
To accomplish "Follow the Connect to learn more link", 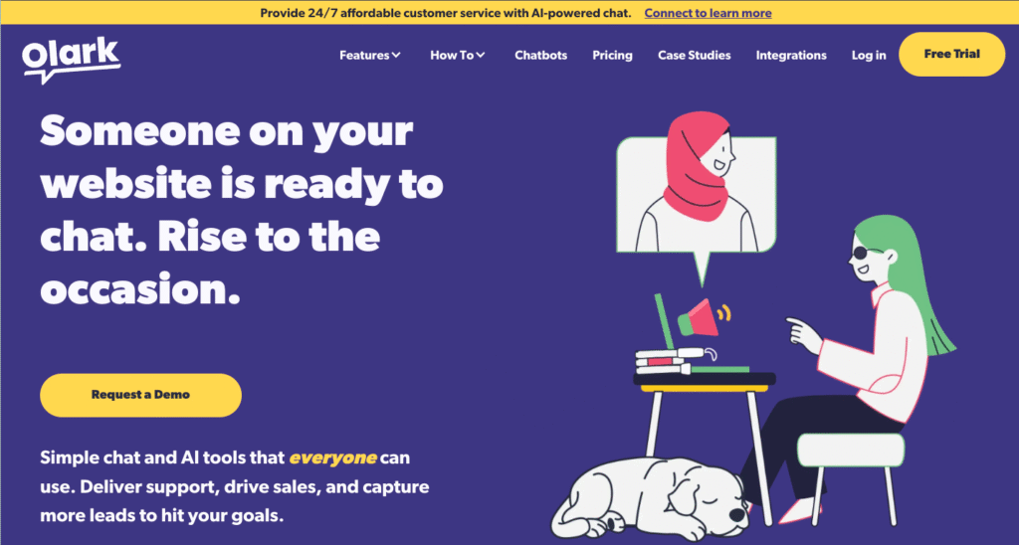I will pyautogui.click(x=708, y=12).
